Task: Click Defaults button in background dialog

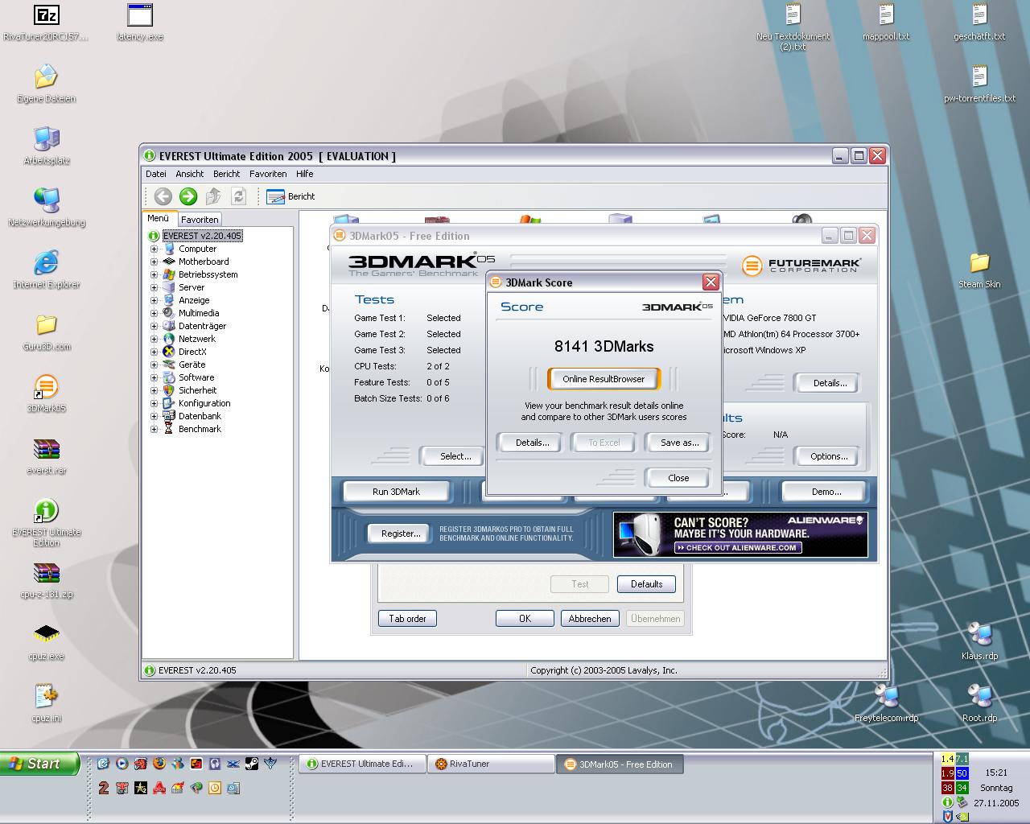Action: click(646, 584)
